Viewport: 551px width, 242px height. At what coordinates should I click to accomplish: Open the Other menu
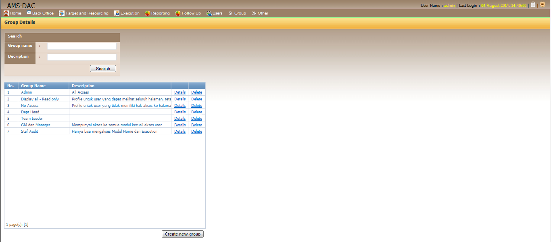[x=260, y=13]
